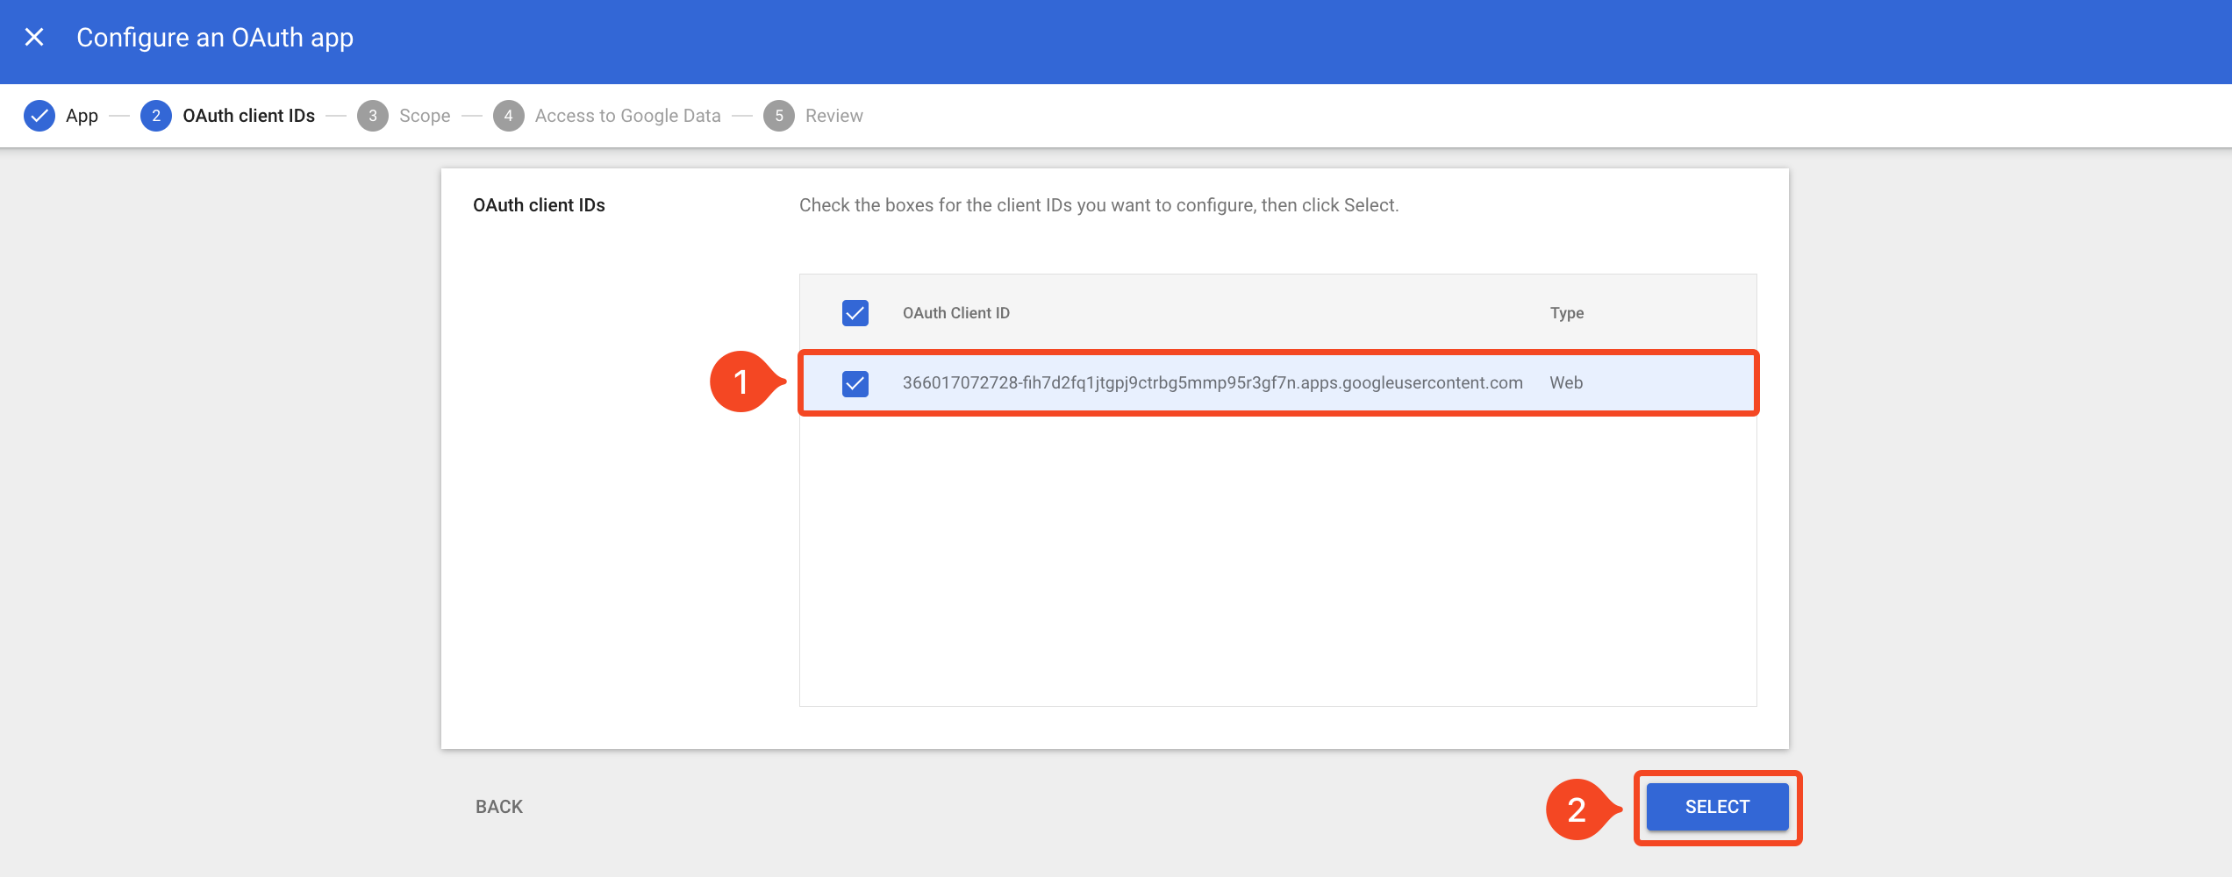The height and width of the screenshot is (877, 2232).
Task: Click the 'Check the boxes' instruction text
Action: (1098, 205)
